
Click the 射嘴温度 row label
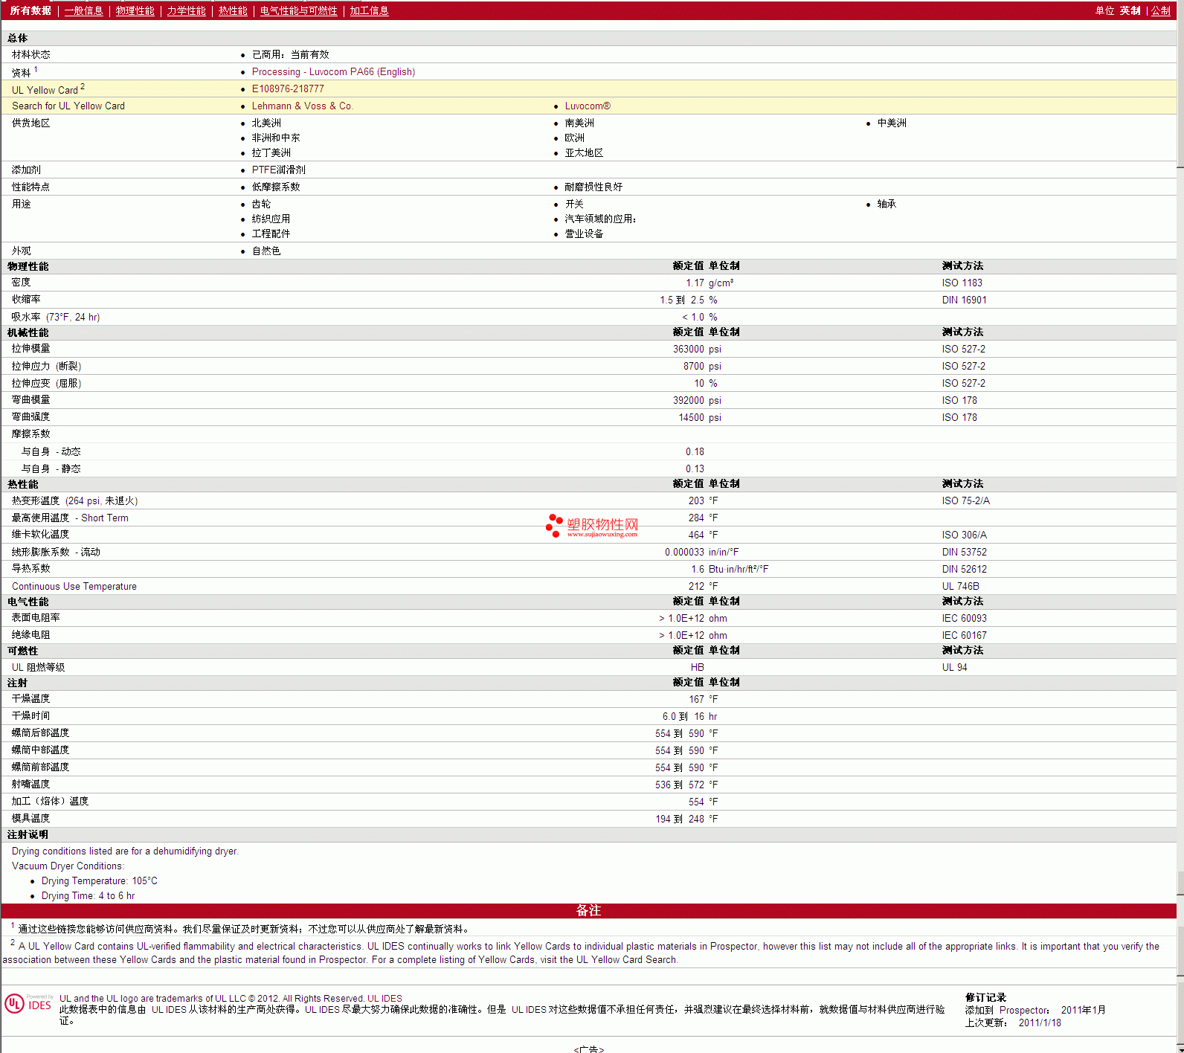tap(30, 784)
